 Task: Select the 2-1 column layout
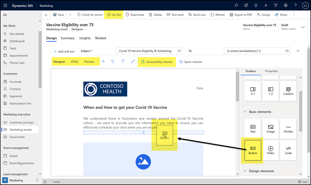tap(253, 91)
